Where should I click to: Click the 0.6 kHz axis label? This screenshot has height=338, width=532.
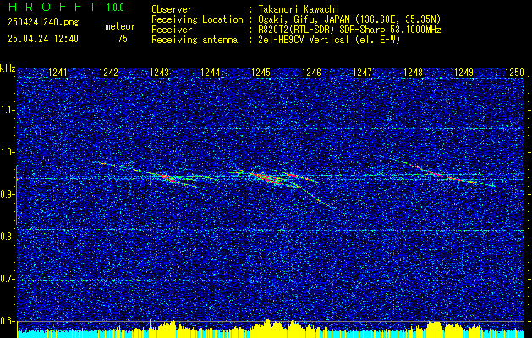pos(8,321)
